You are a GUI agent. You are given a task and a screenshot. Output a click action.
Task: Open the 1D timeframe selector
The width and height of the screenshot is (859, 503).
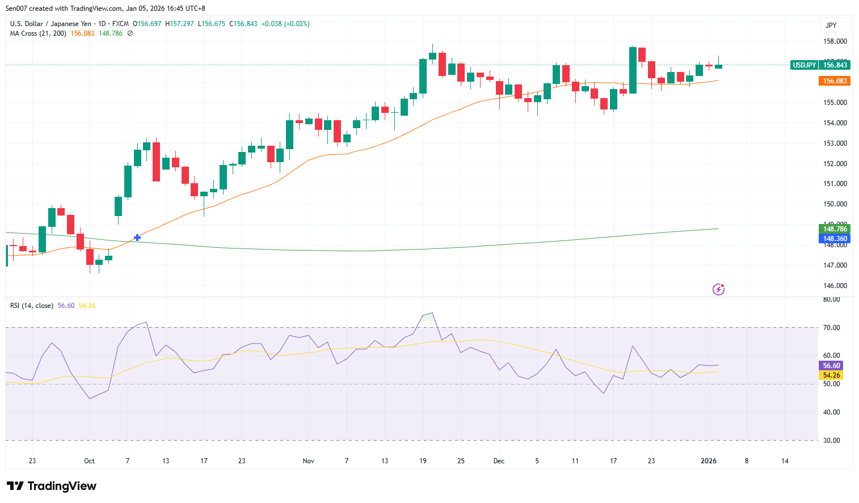[x=102, y=24]
